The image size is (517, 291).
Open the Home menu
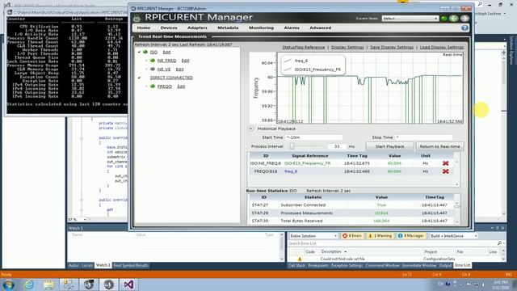pyautogui.click(x=144, y=28)
